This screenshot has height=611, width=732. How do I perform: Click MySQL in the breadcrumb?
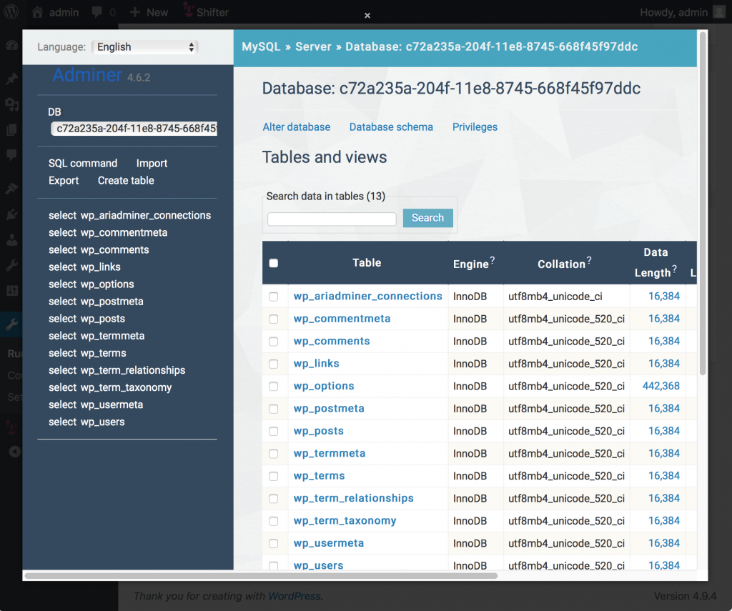pos(261,46)
